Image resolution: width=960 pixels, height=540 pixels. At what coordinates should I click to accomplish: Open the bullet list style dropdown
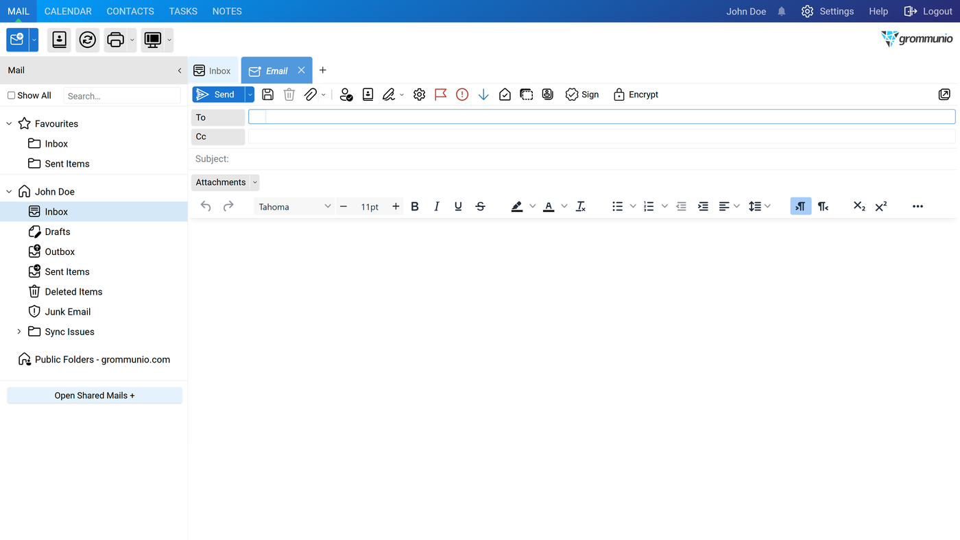[633, 206]
